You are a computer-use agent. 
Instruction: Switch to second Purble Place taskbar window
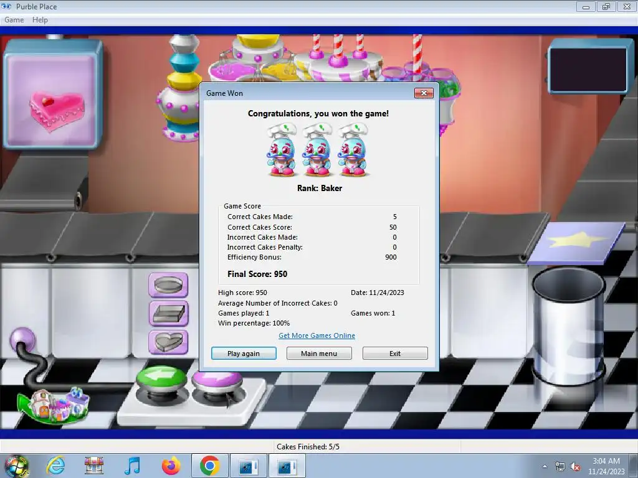point(287,466)
